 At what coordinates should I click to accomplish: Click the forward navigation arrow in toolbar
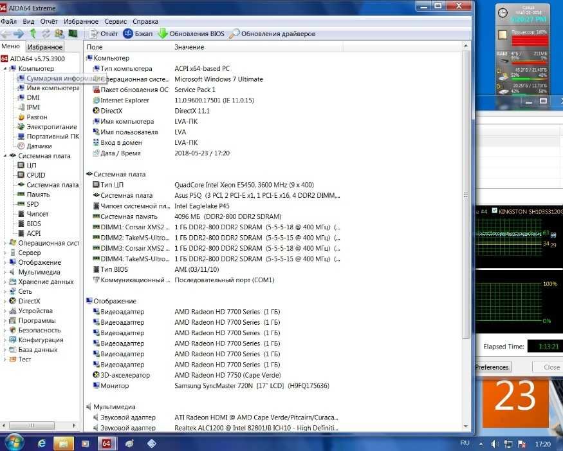[x=19, y=34]
